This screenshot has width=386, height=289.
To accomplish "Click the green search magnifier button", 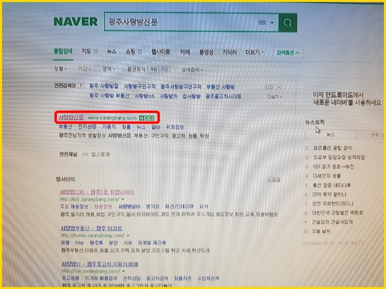I will pos(288,23).
